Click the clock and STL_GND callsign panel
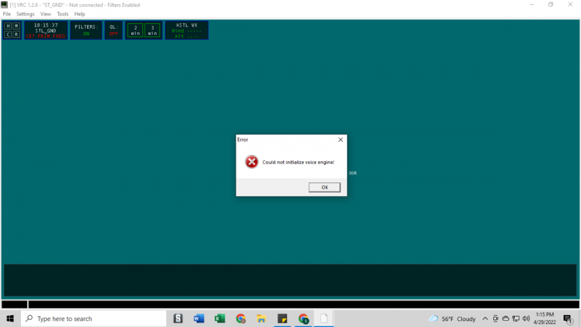The width and height of the screenshot is (581, 327). 45,30
